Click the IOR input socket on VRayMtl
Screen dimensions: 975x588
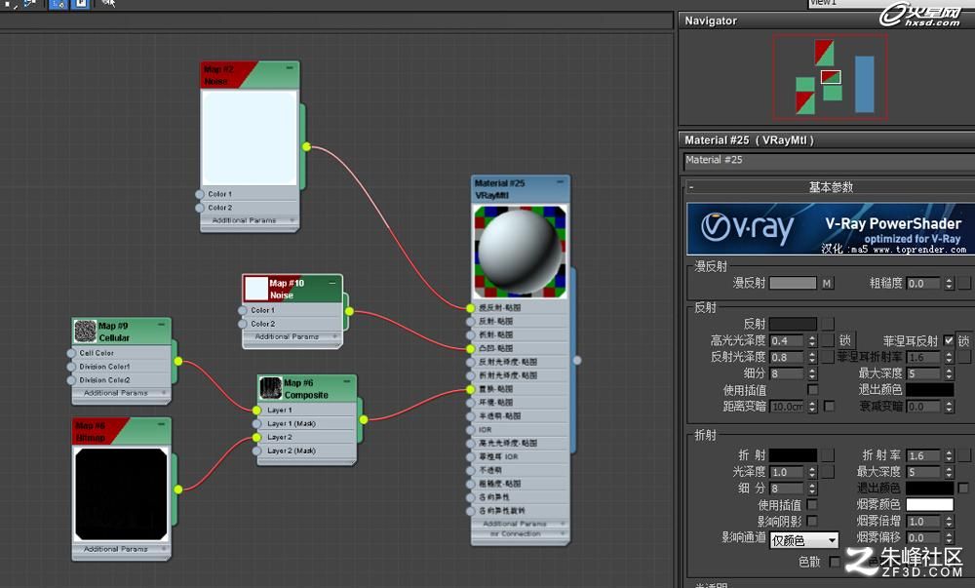[470, 429]
